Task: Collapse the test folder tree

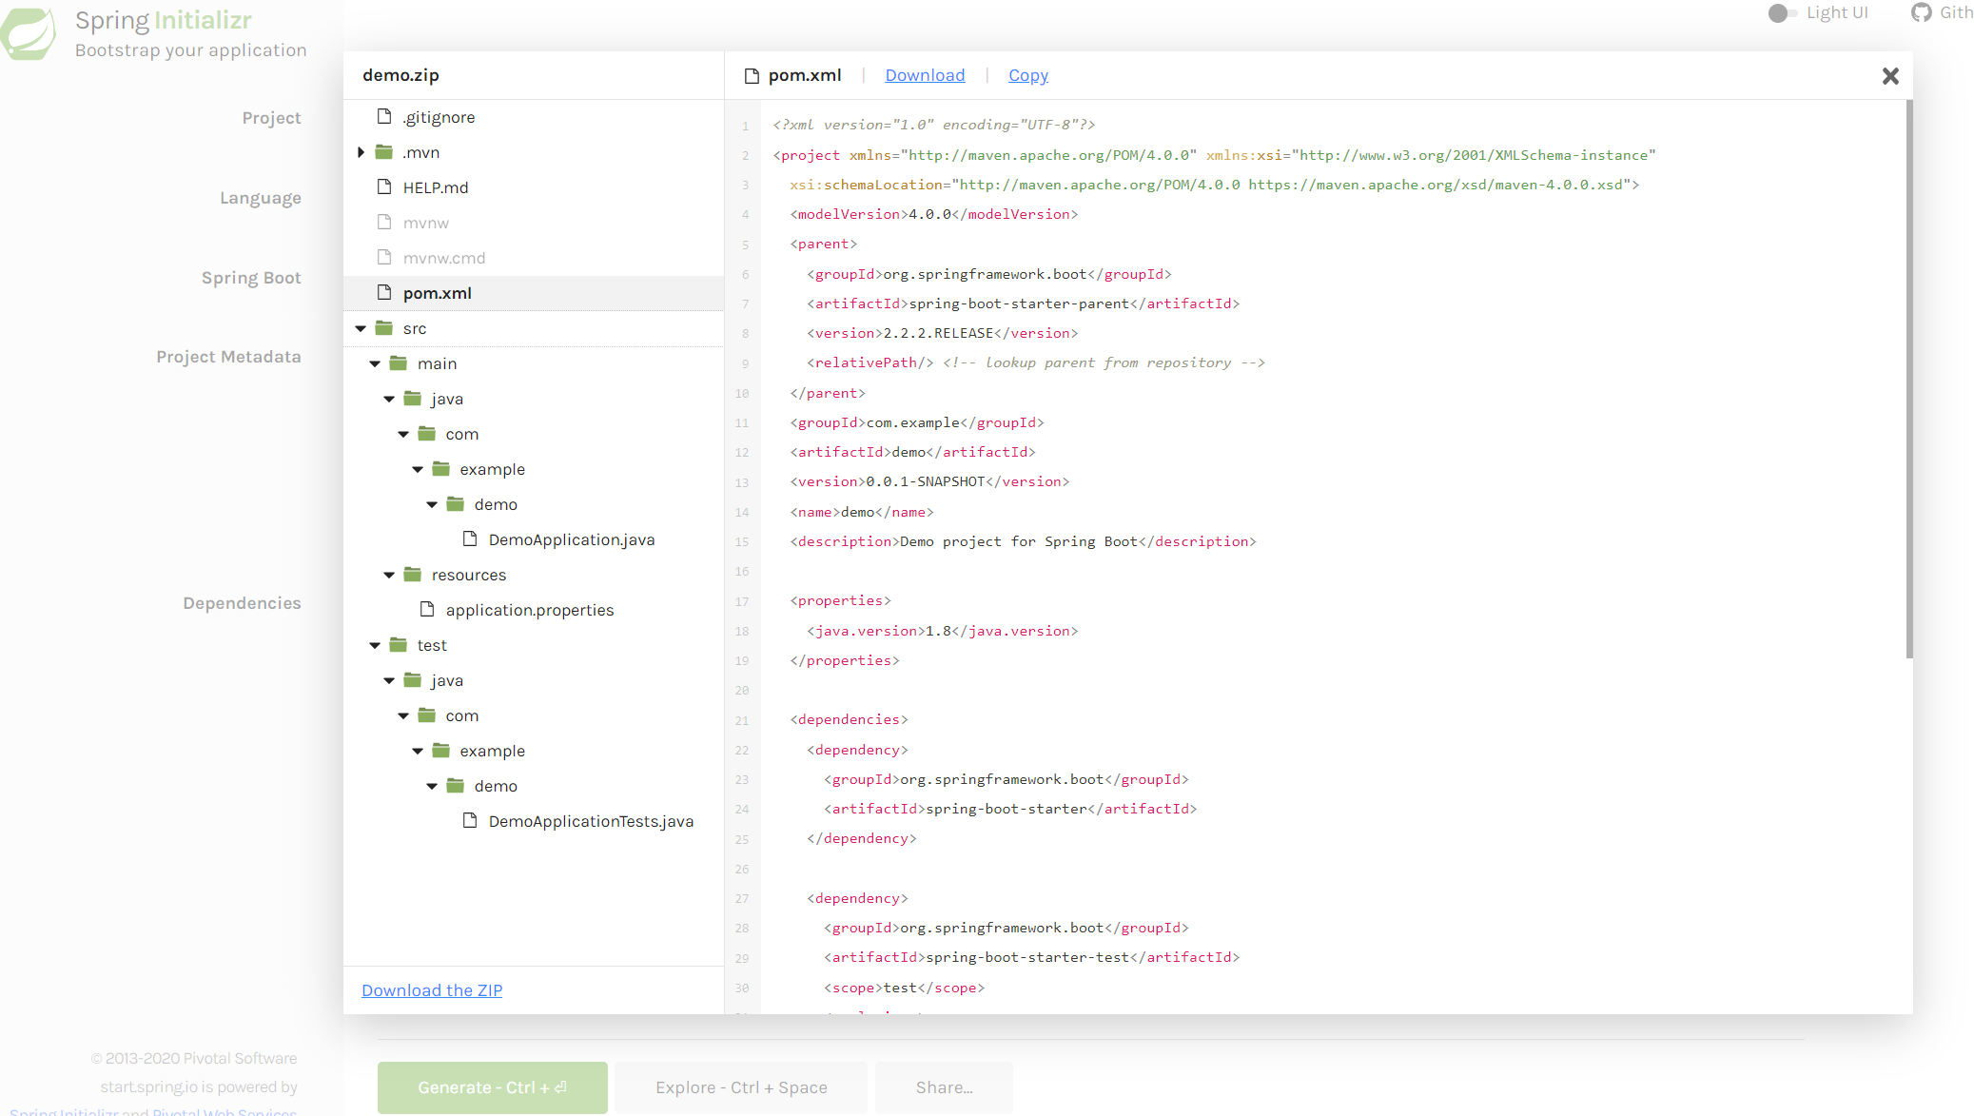Action: tap(374, 644)
